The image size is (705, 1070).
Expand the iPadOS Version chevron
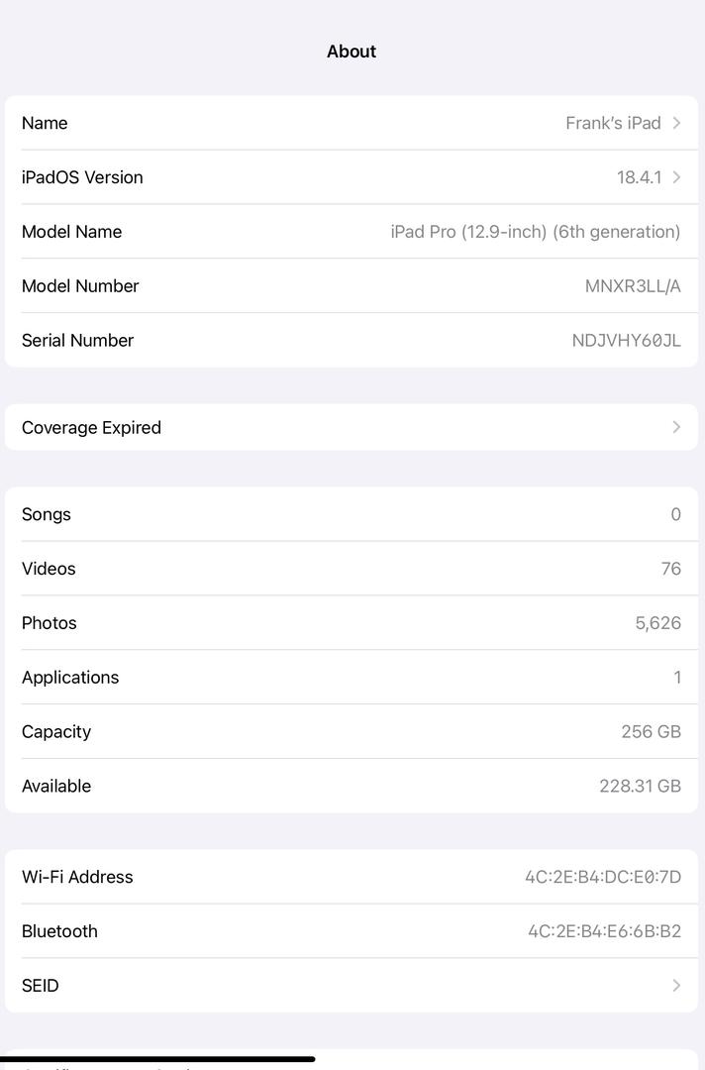point(677,177)
